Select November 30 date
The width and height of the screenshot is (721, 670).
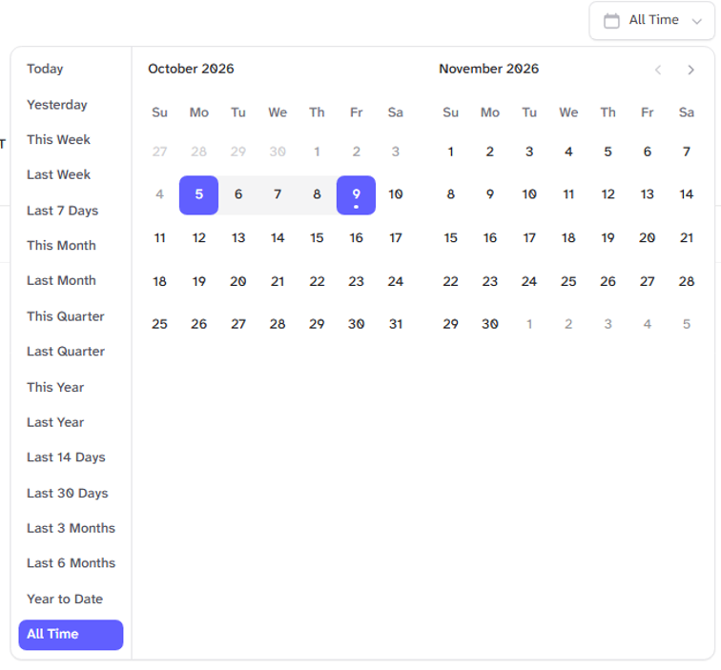pos(489,324)
